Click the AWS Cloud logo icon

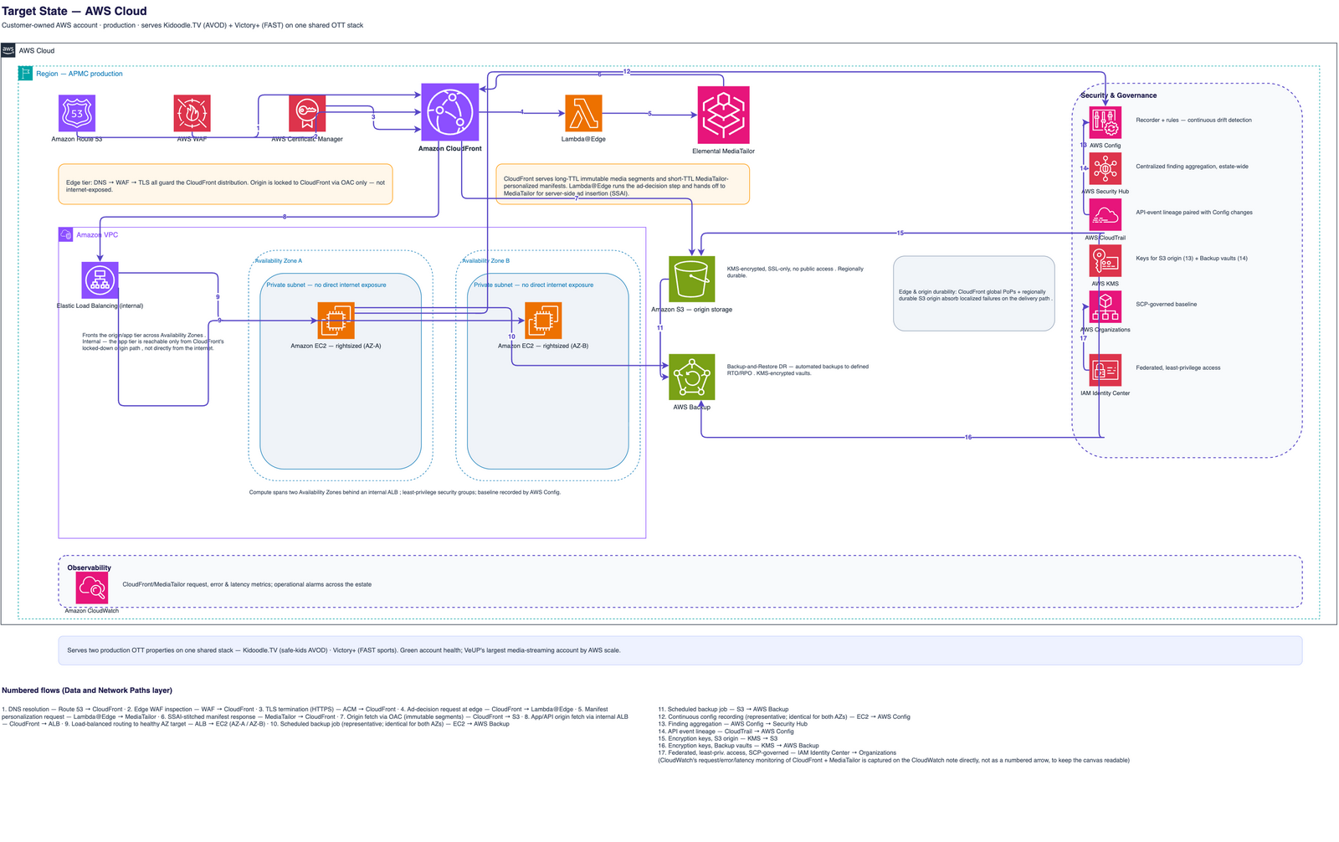pos(8,50)
